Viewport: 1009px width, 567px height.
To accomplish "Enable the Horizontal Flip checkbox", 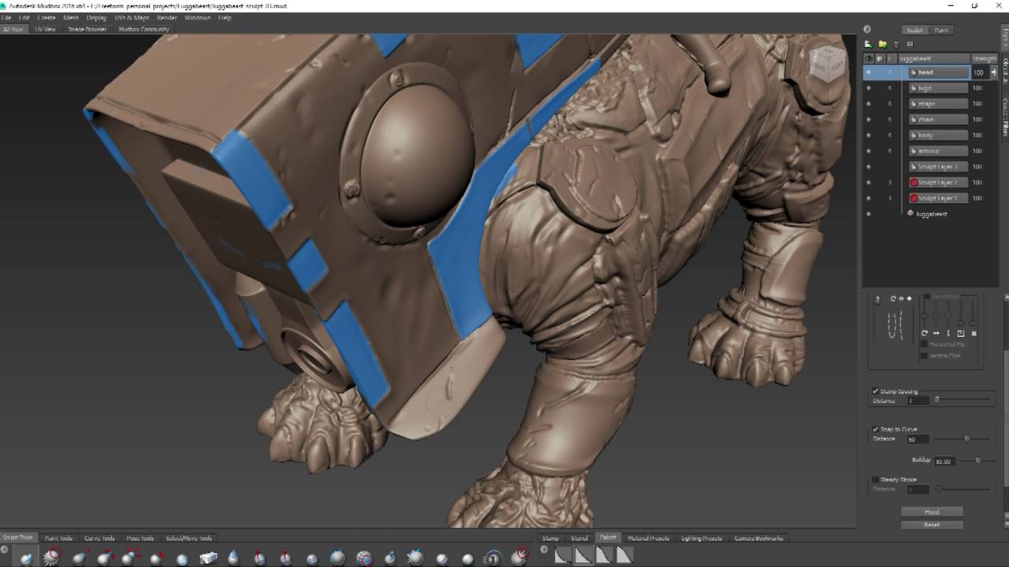I will pos(924,344).
